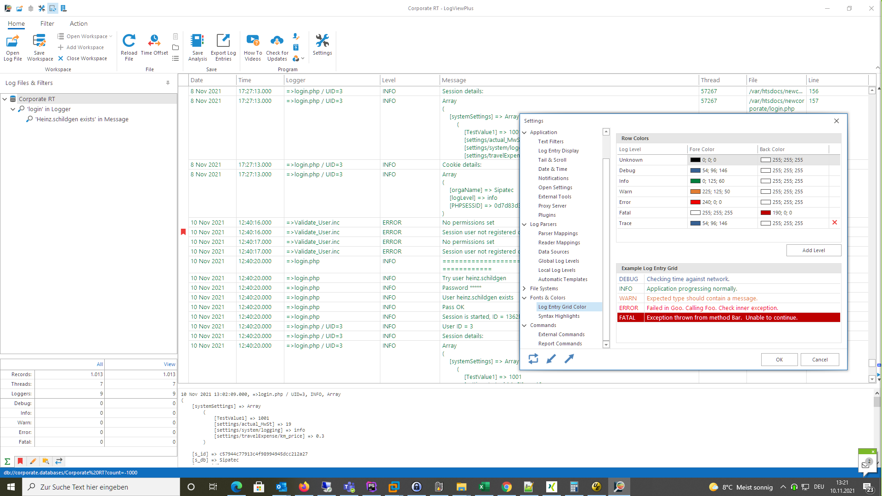Click the reset icon in Settings dialog
882x496 pixels.
(533, 359)
